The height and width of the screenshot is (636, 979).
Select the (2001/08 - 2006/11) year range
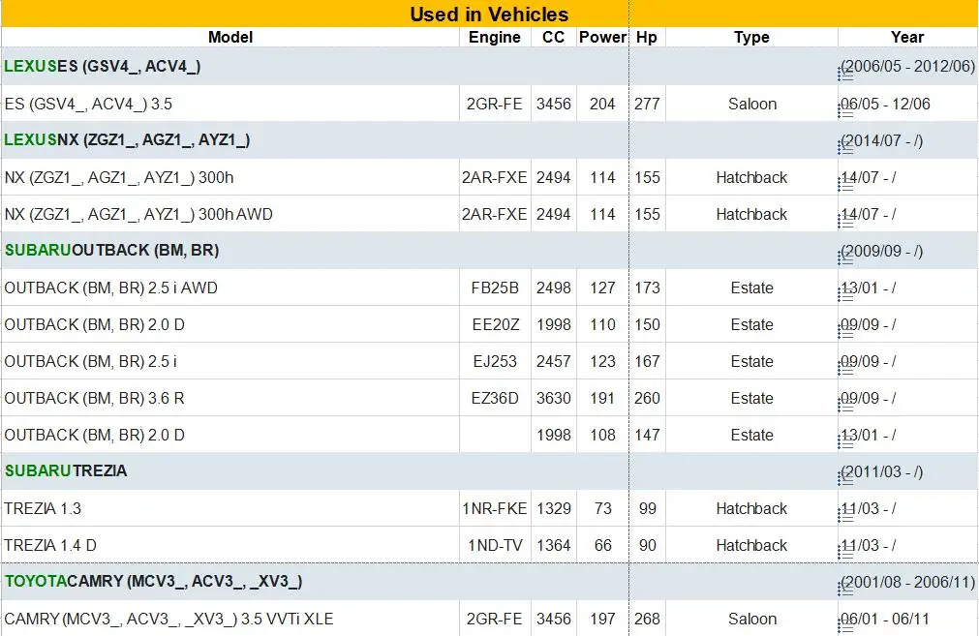[x=907, y=583]
